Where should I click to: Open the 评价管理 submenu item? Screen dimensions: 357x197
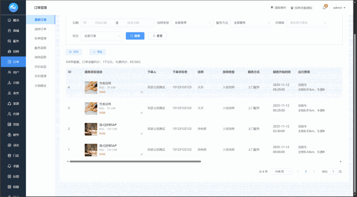tap(41, 76)
